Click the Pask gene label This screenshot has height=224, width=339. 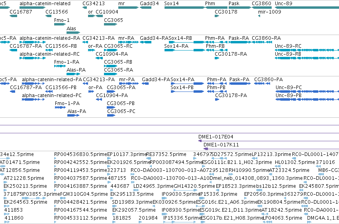pos(234,4)
